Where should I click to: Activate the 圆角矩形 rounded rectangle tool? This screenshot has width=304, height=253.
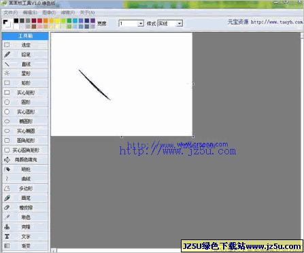[x=25, y=140]
